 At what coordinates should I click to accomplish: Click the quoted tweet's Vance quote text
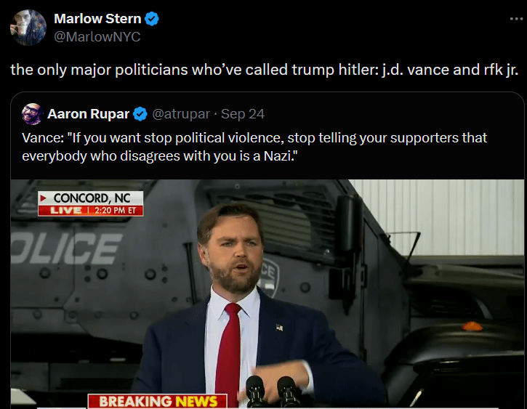point(254,147)
